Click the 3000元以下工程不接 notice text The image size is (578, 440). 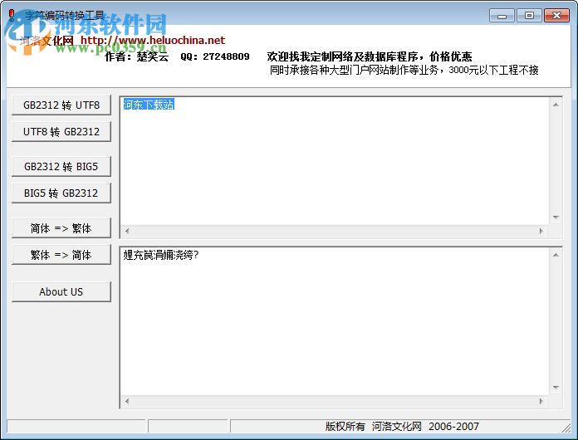click(x=493, y=70)
